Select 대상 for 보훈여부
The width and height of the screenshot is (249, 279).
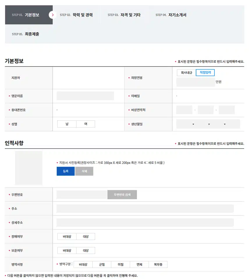coord(86,250)
